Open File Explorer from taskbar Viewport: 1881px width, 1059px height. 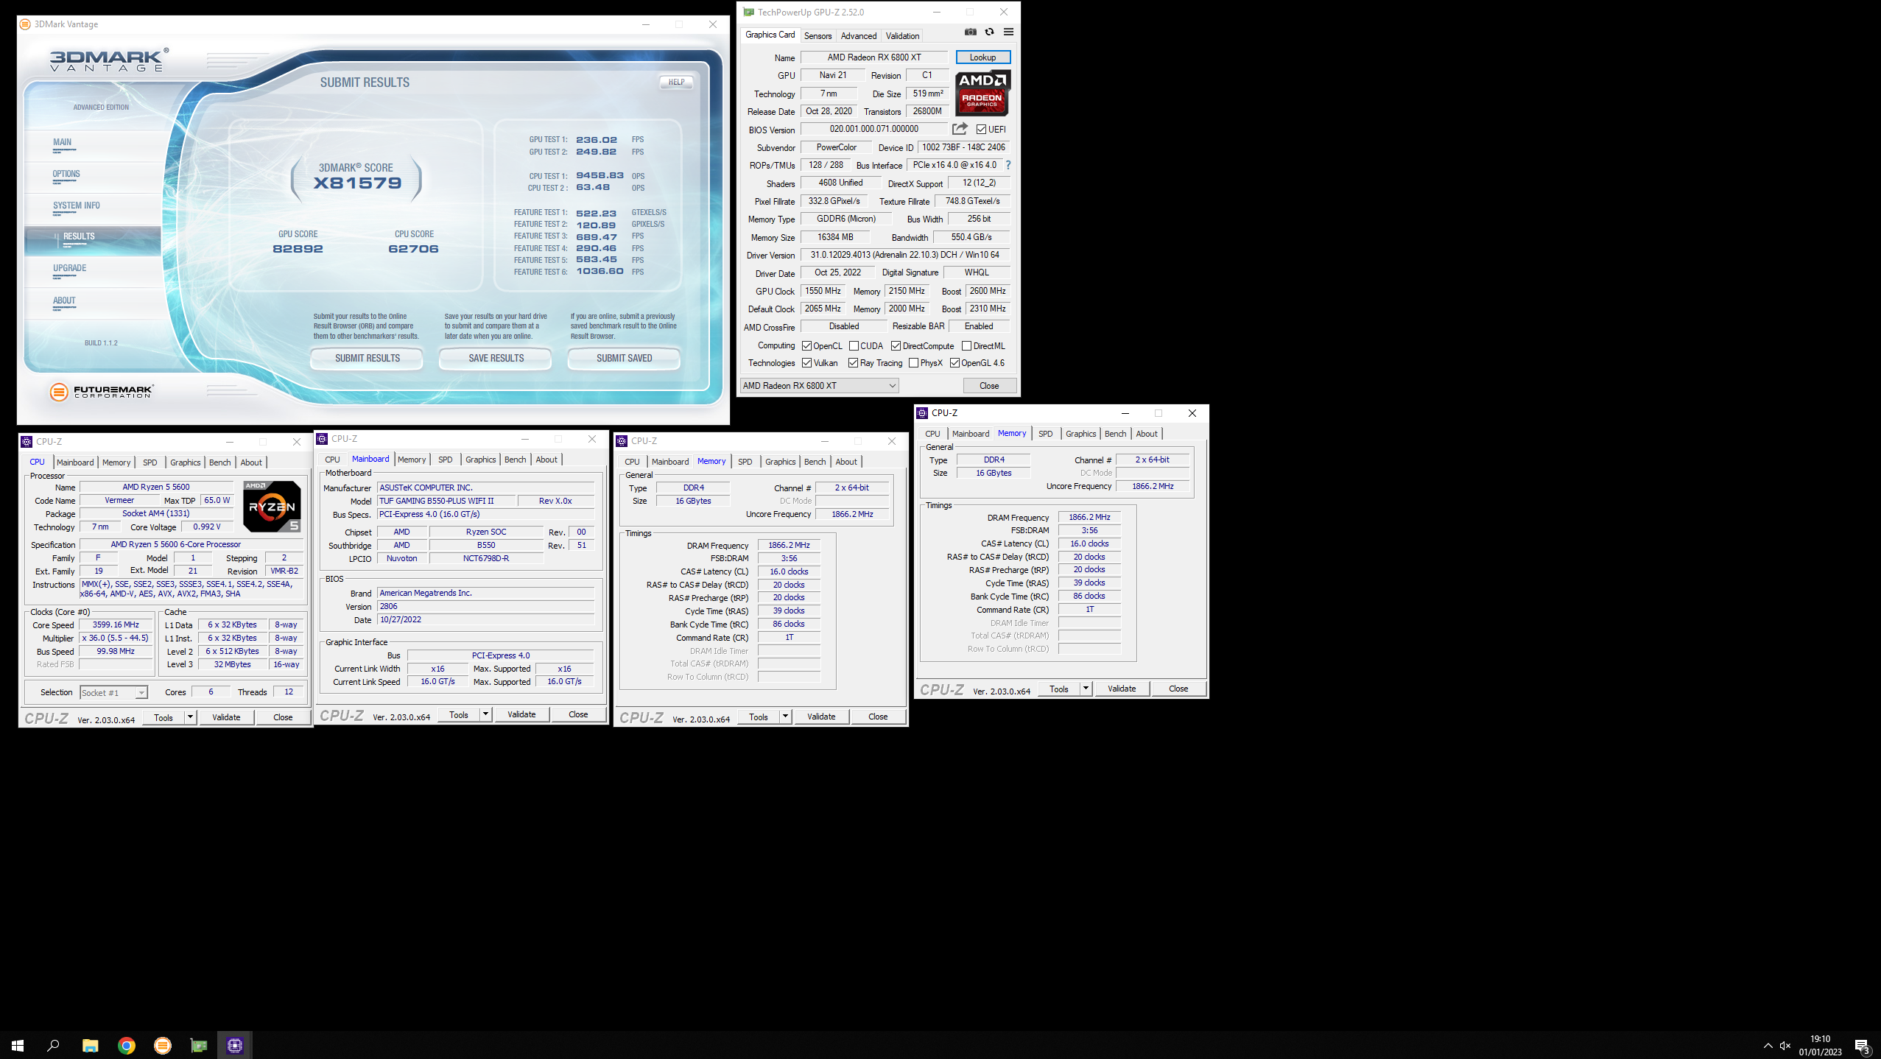(x=90, y=1045)
